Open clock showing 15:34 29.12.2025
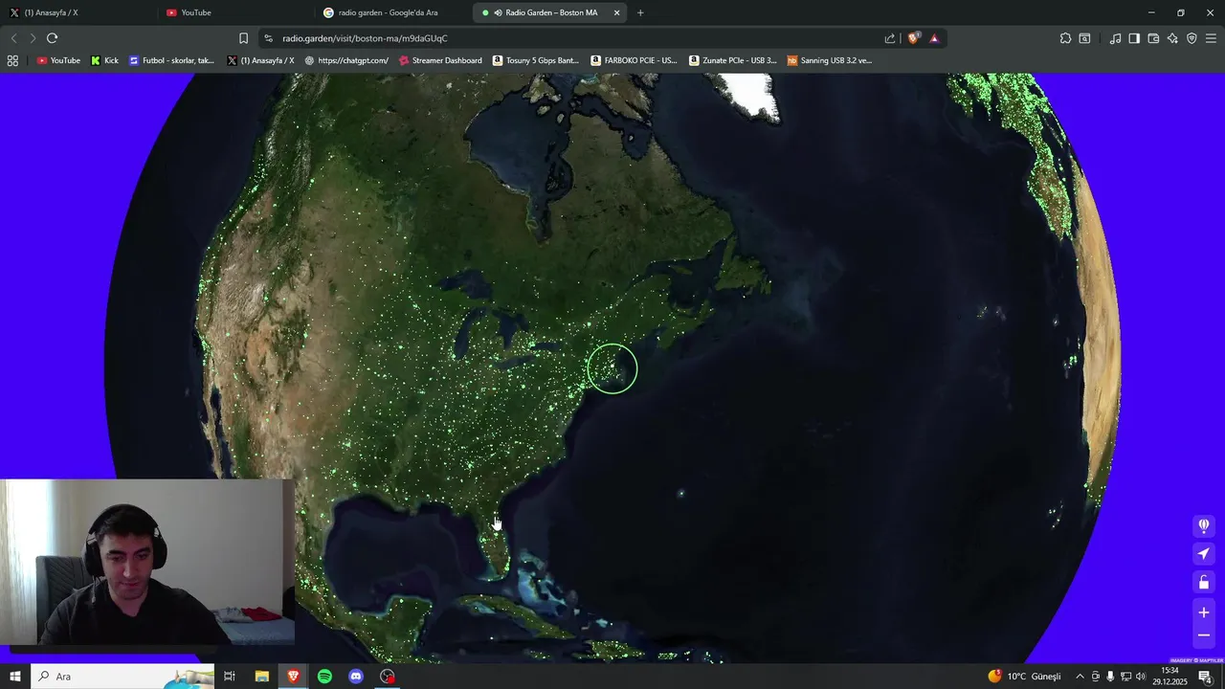The width and height of the screenshot is (1225, 689). pos(1169,677)
